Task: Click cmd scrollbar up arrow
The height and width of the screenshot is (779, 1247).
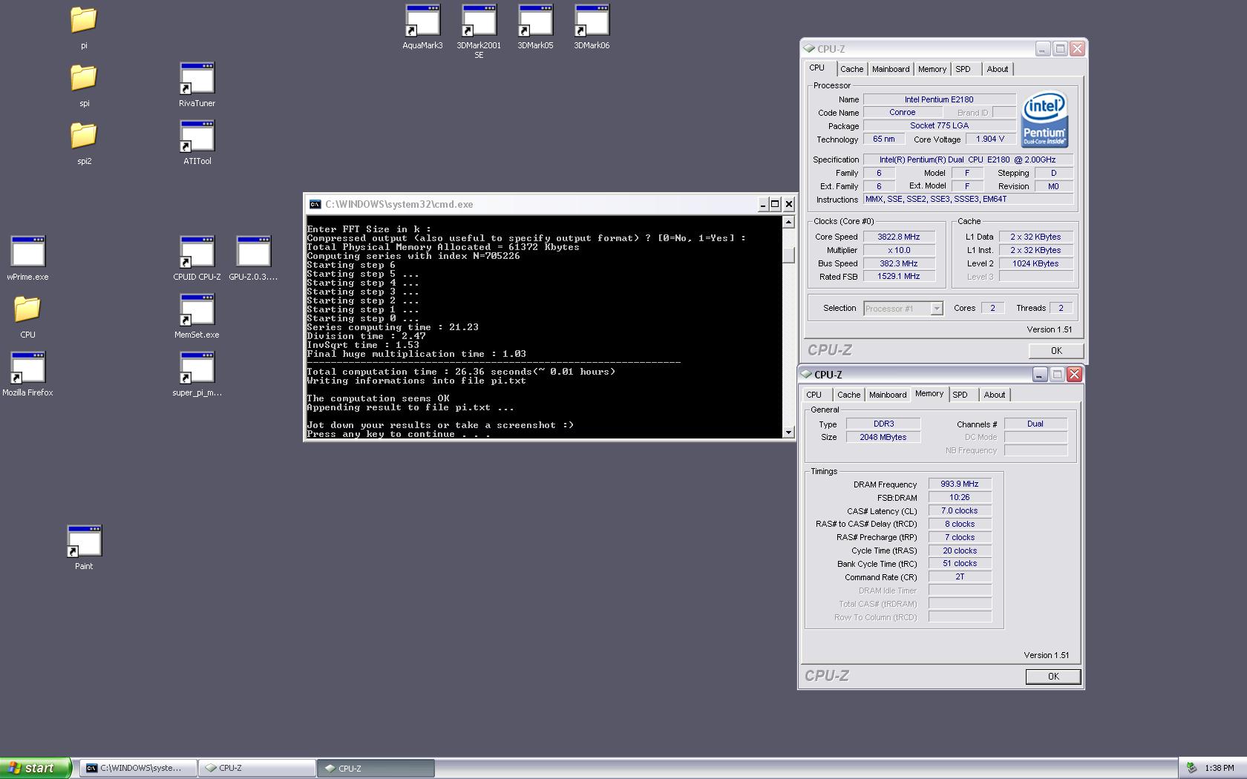Action: pos(788,222)
